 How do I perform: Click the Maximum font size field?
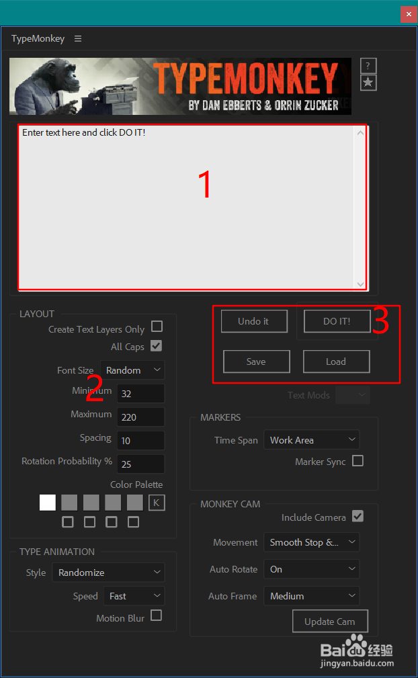tap(141, 417)
